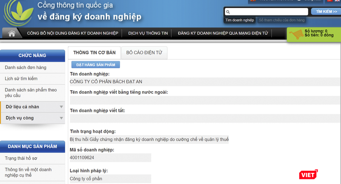Open the shopping cart icon
The height and width of the screenshot is (184, 341).
point(296,34)
